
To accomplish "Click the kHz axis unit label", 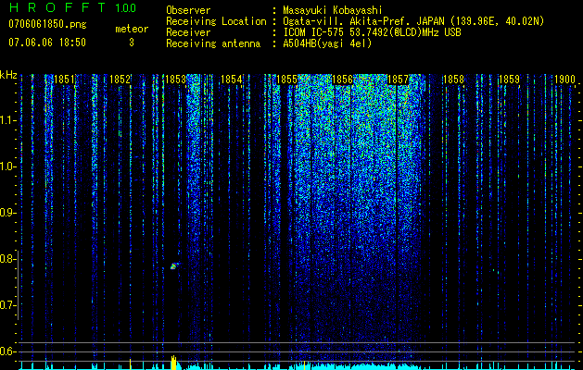I will (x=8, y=75).
